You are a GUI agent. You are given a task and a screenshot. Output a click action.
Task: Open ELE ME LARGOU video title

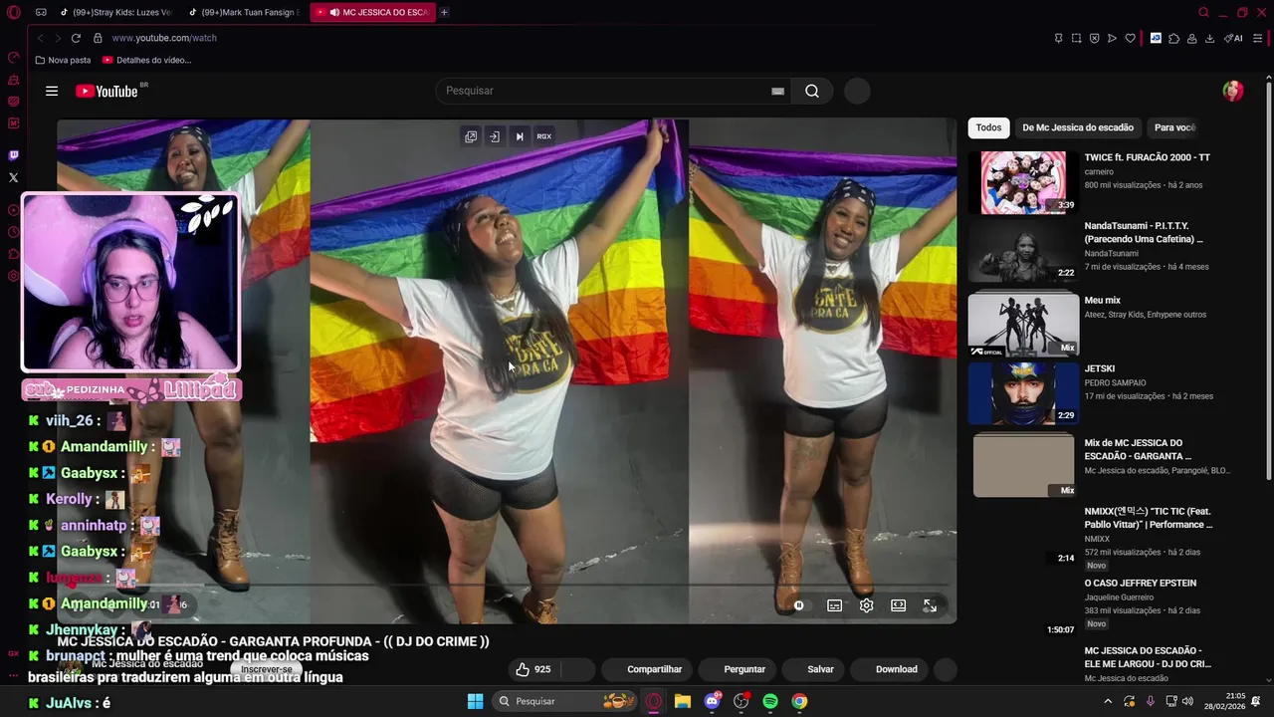(x=1148, y=657)
